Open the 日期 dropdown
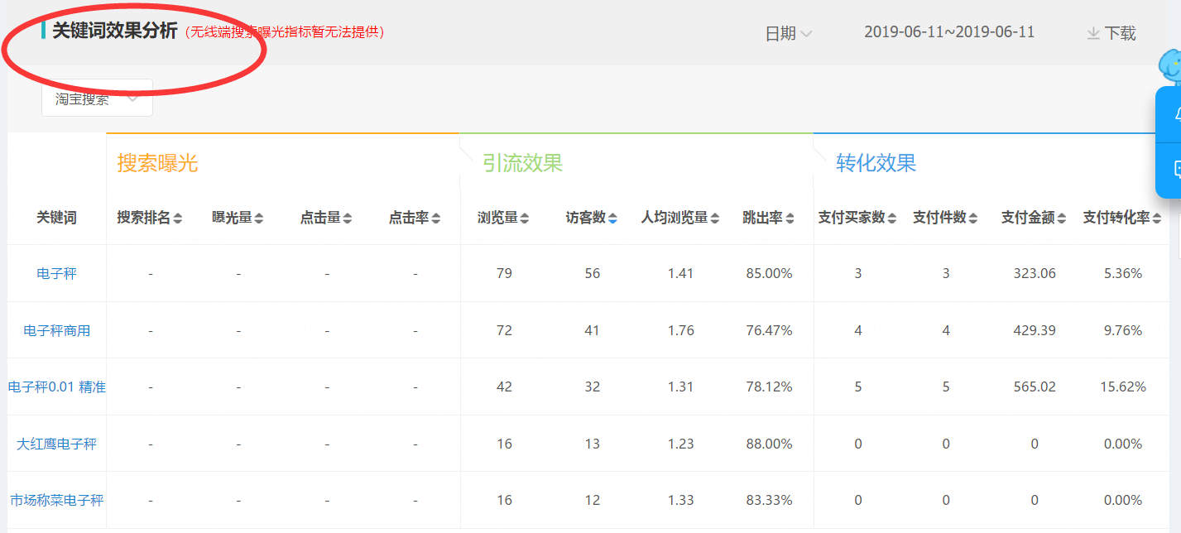The width and height of the screenshot is (1181, 533). pyautogui.click(x=788, y=33)
